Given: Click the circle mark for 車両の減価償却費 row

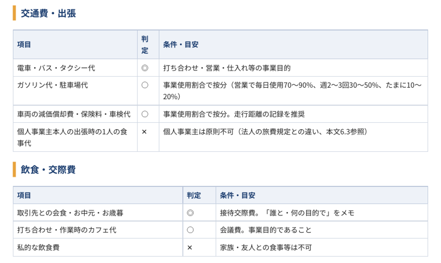Looking at the screenshot, I should pyautogui.click(x=145, y=114).
